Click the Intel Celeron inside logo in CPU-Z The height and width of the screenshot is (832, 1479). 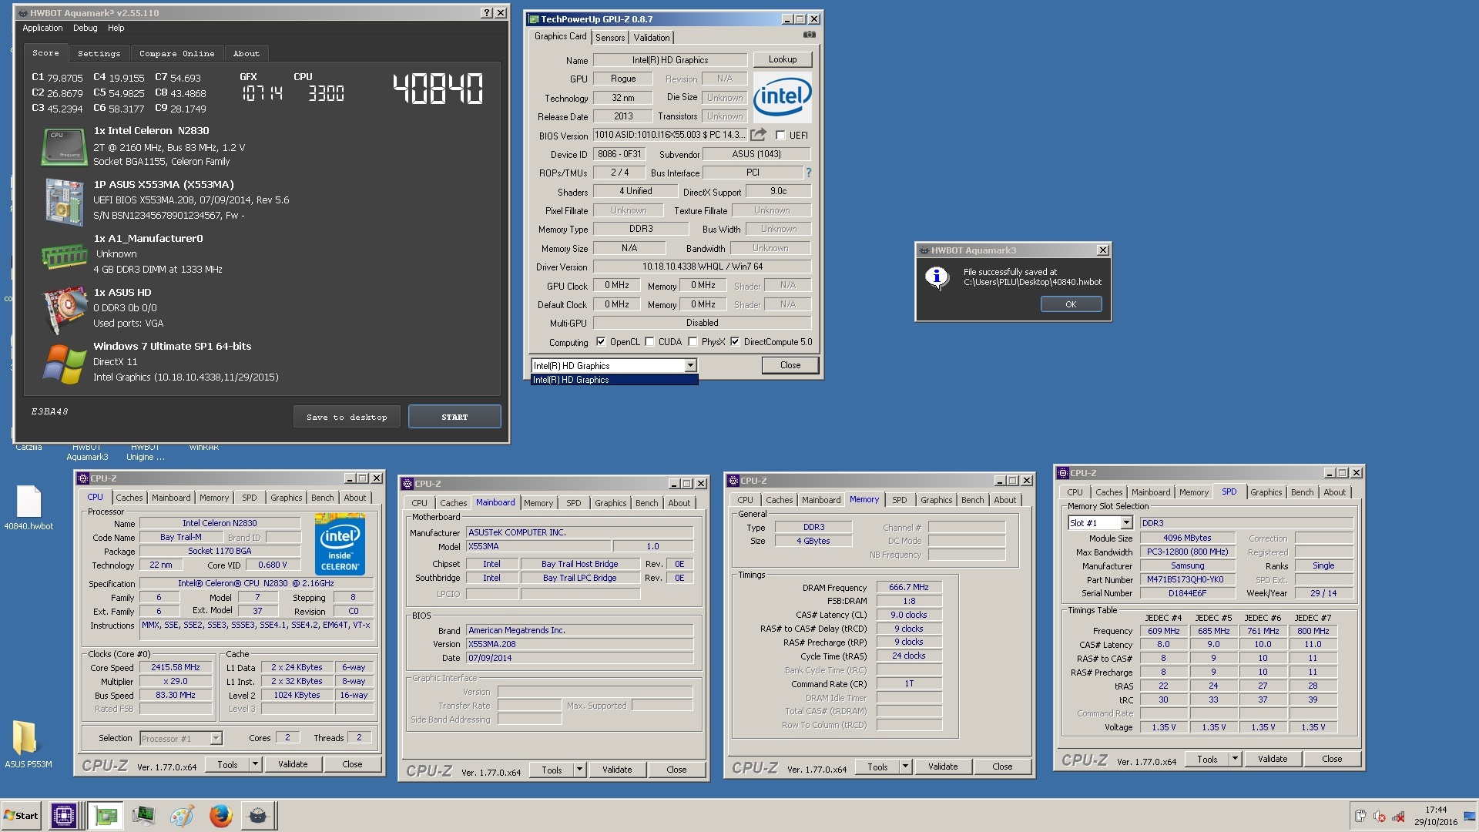(x=340, y=544)
